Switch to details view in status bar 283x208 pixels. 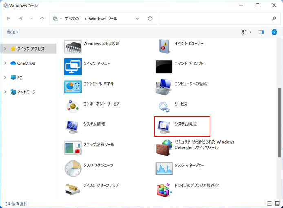[269, 204]
